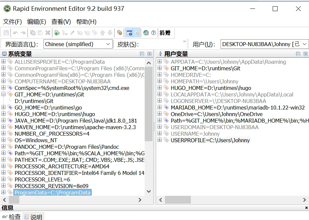309x220 pixels.
Task: Click the Delete X toolbar icon
Action: pyautogui.click(x=48, y=33)
